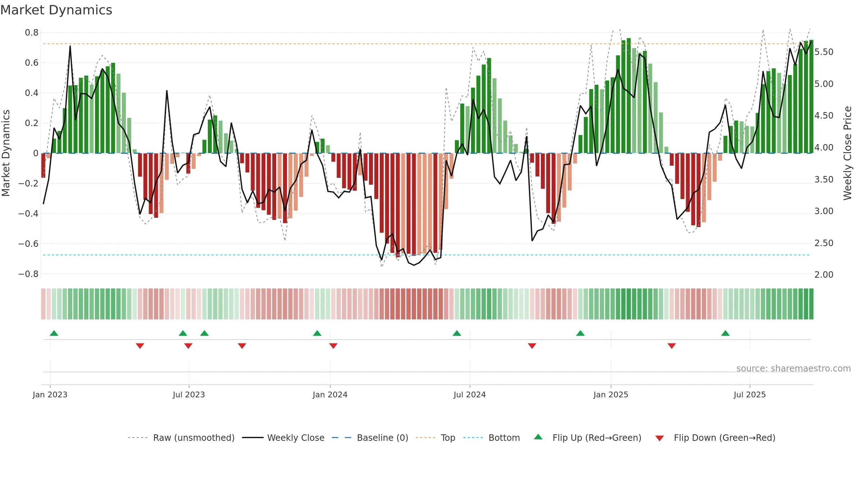Select the first Flip Up marker near Jan 2023
Screen dimensions: 863x485
pos(54,333)
